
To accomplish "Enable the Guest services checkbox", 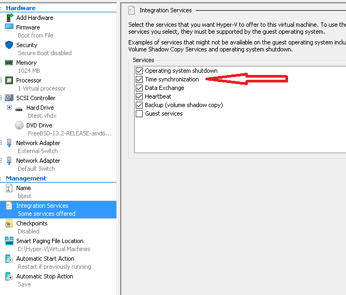I will tap(139, 114).
